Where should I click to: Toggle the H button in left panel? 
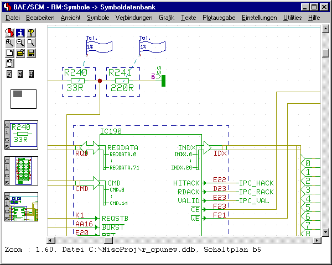click(31, 74)
